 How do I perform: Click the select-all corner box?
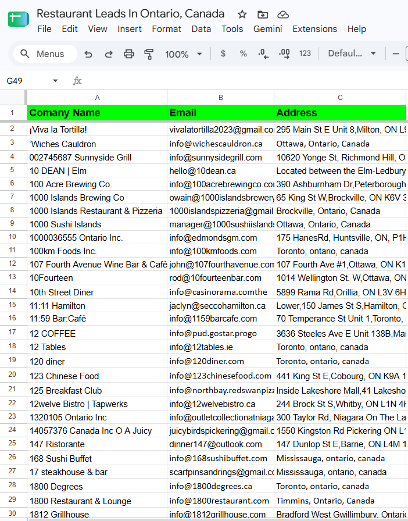click(13, 97)
